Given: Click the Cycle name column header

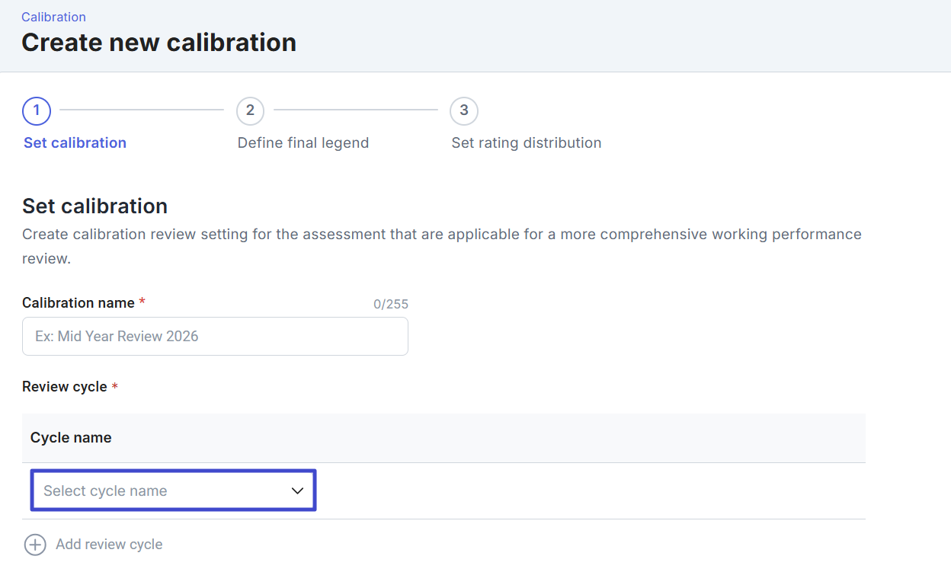Looking at the screenshot, I should click(71, 438).
